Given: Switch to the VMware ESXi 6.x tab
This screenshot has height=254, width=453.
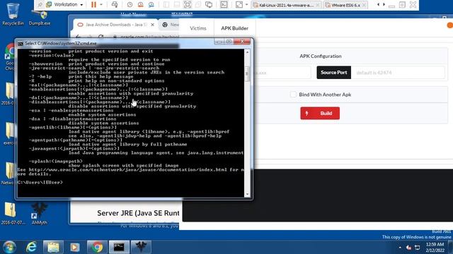Looking at the screenshot, I should click(x=346, y=5).
